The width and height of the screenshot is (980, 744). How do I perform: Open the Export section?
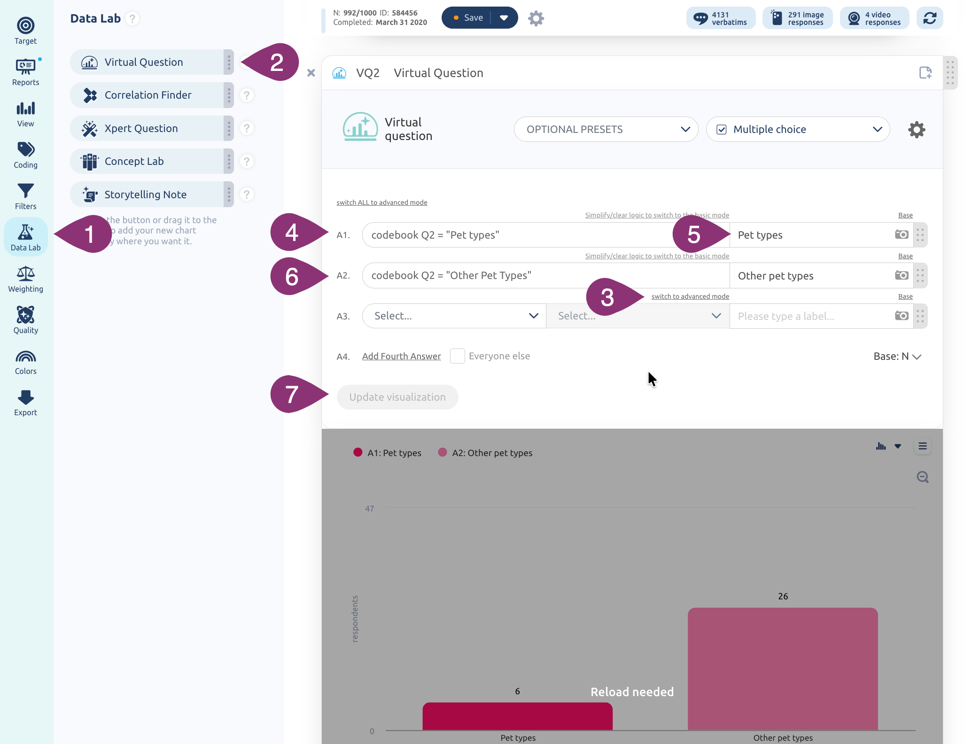coord(25,403)
